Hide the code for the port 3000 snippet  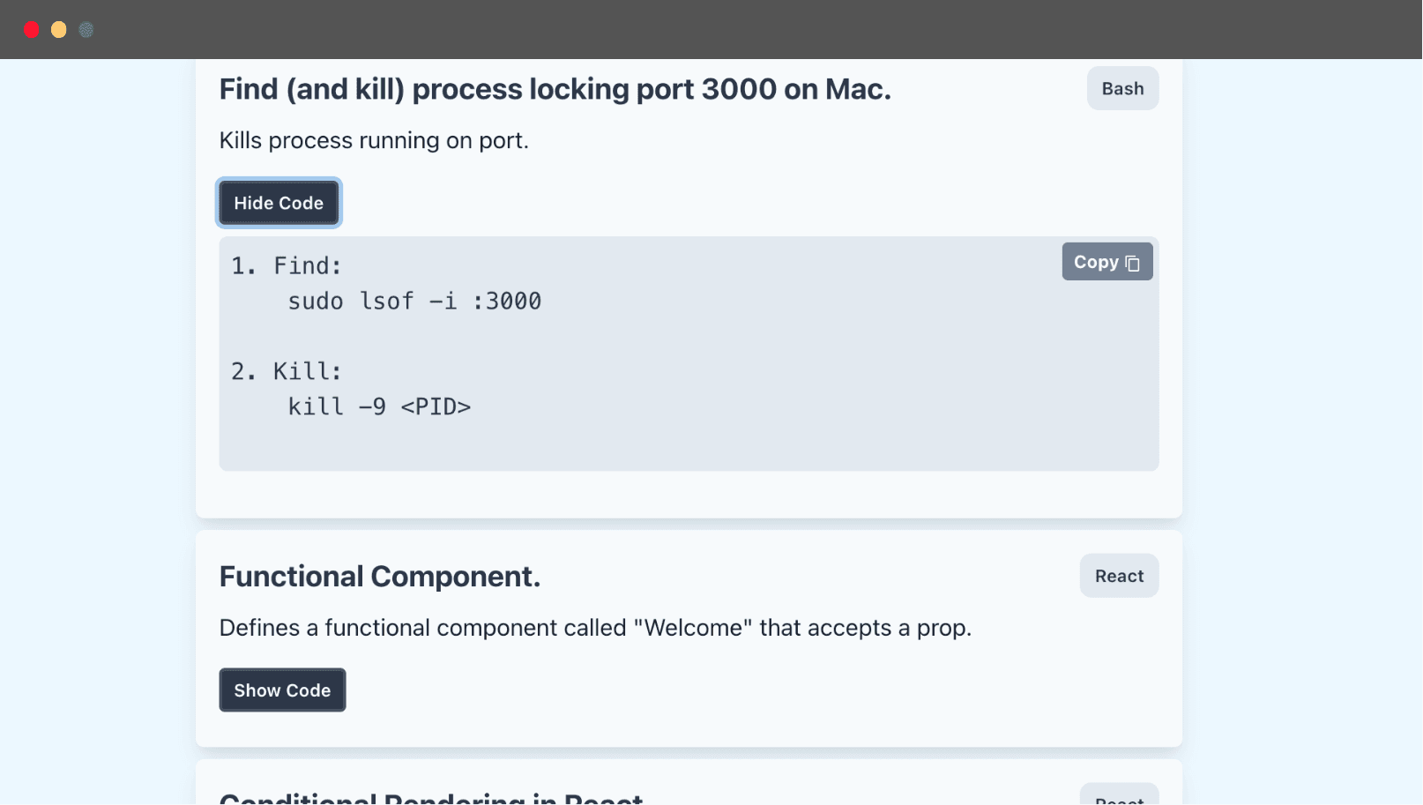pyautogui.click(x=279, y=203)
